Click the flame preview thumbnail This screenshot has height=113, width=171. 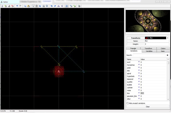(x=148, y=21)
